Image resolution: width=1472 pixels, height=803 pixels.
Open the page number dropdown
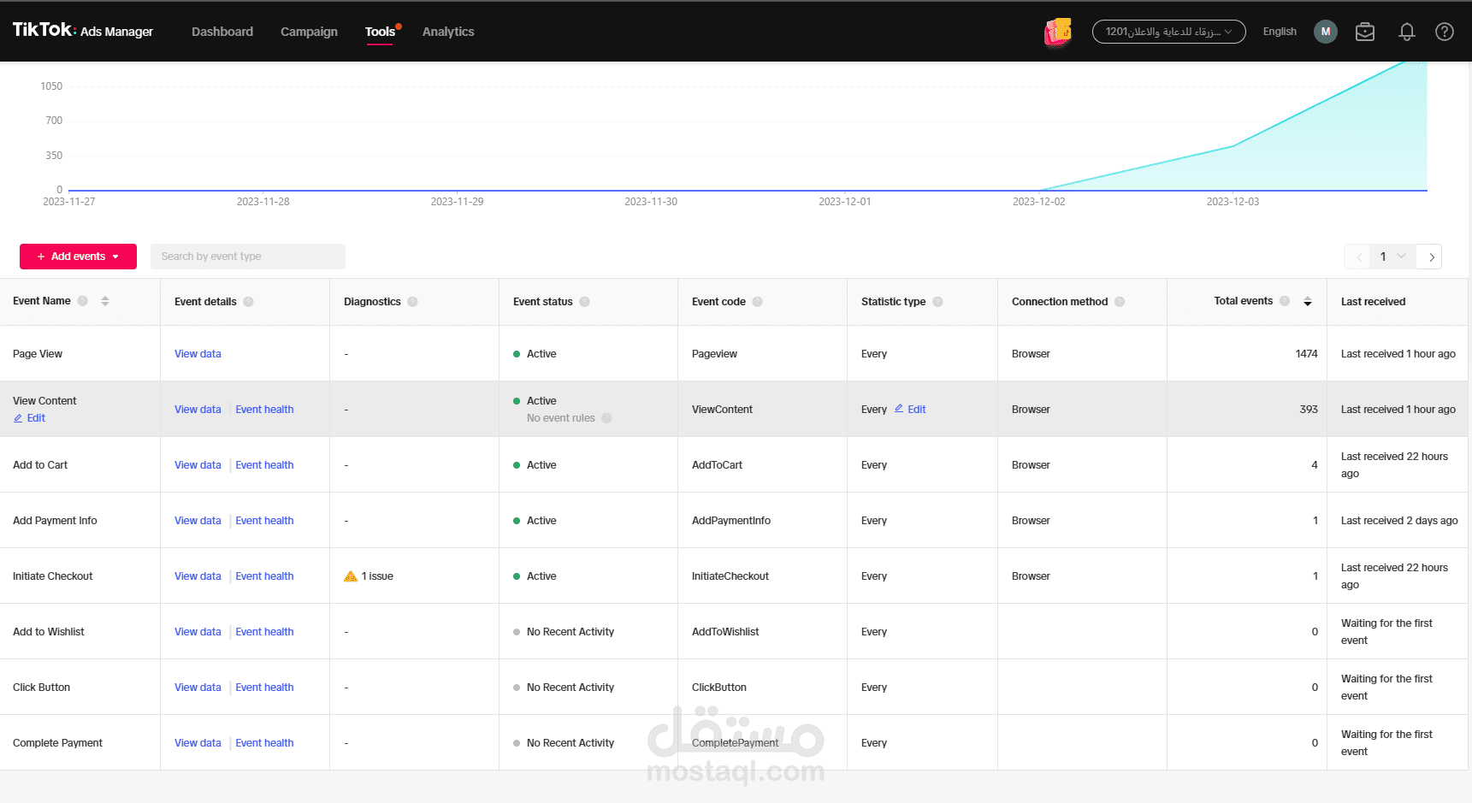click(x=1393, y=257)
